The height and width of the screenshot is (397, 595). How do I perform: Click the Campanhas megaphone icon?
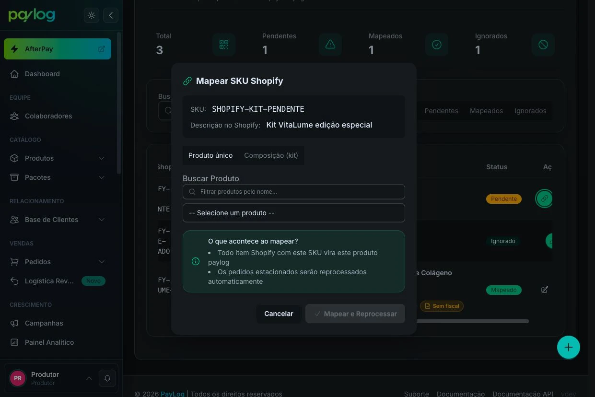pyautogui.click(x=14, y=323)
